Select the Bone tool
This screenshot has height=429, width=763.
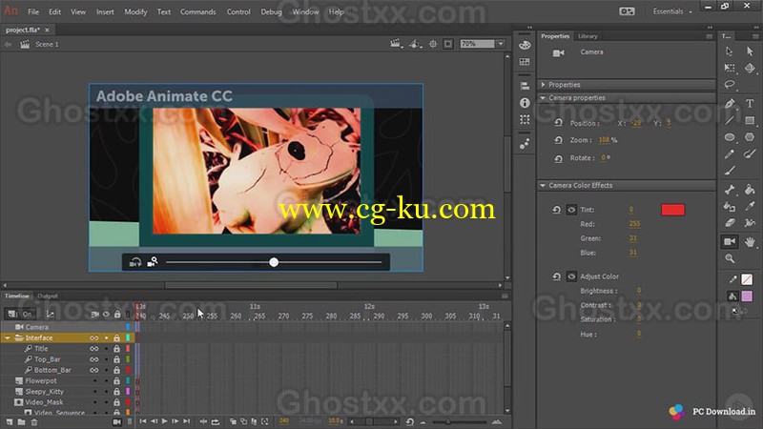click(x=730, y=190)
